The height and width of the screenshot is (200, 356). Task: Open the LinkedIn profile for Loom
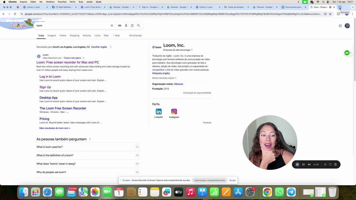(159, 113)
